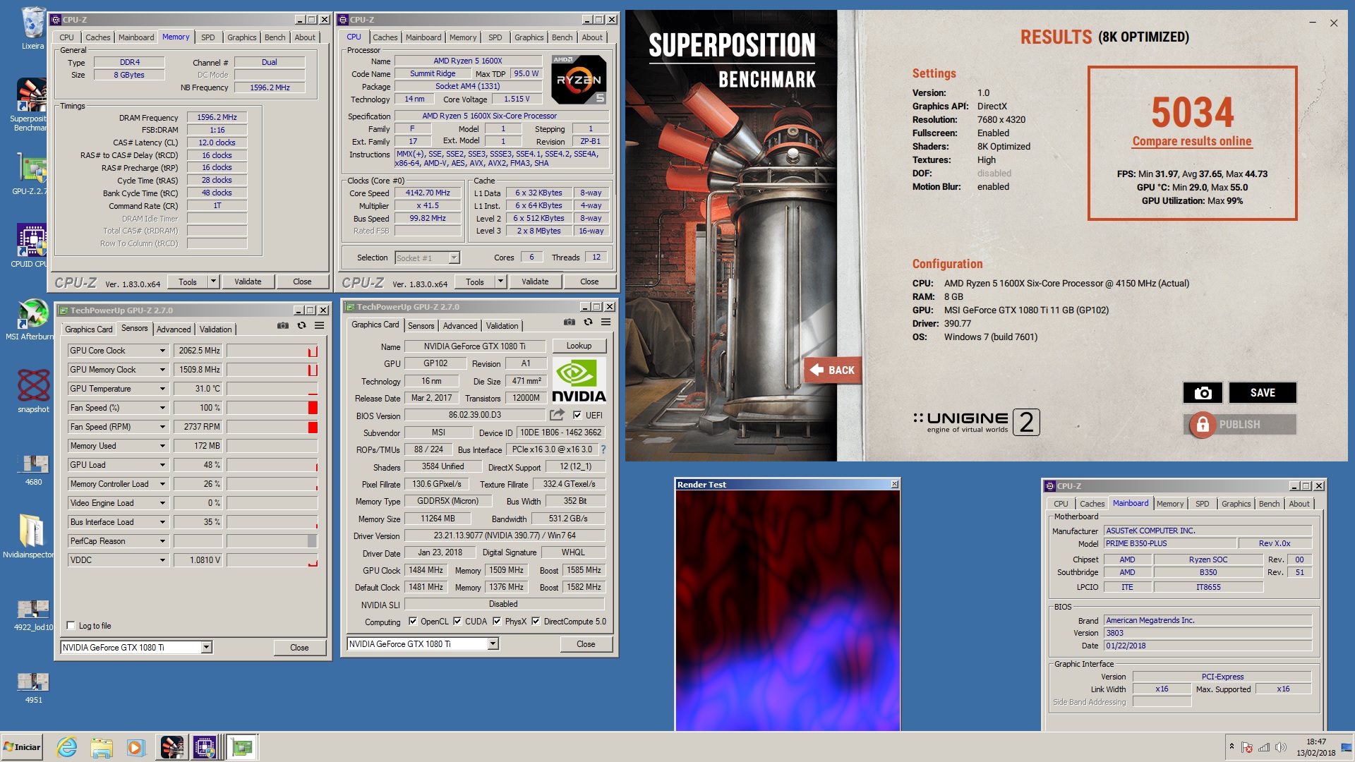This screenshot has width=1355, height=762.
Task: Click Superposition taskbar icon
Action: coord(172,747)
